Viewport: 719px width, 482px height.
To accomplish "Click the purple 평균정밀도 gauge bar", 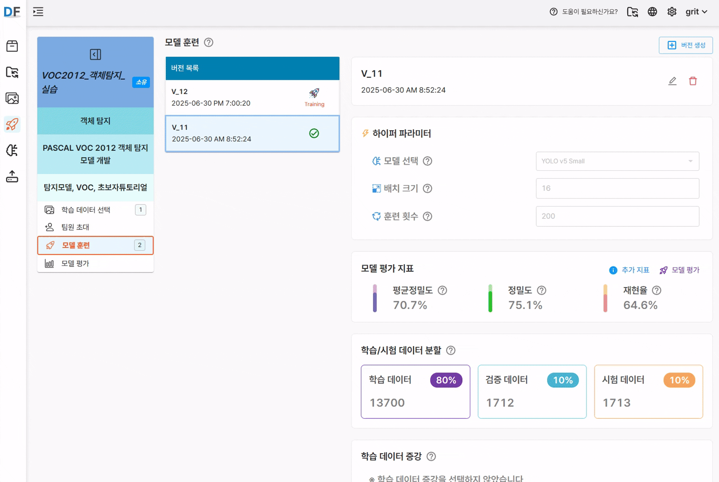I will [375, 298].
